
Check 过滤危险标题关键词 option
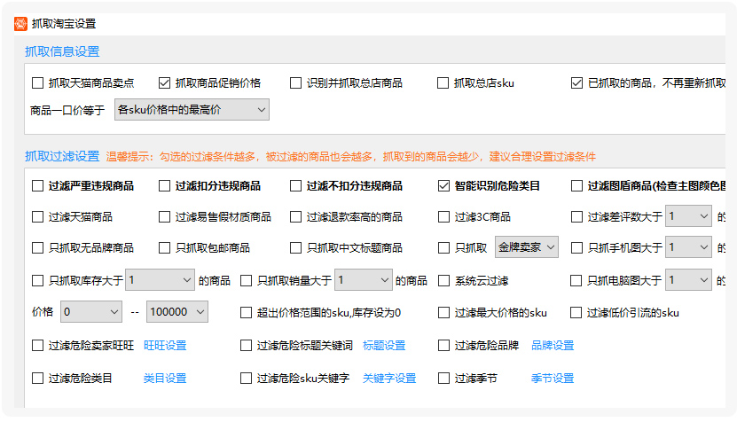(246, 346)
